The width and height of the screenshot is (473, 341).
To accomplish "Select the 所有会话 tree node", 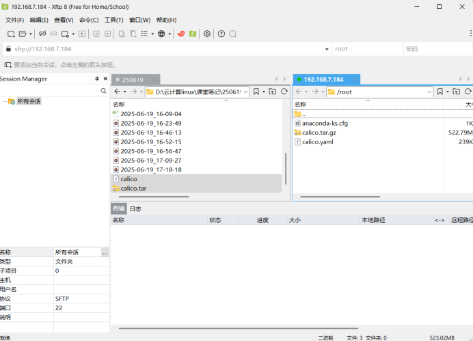I will pos(28,101).
